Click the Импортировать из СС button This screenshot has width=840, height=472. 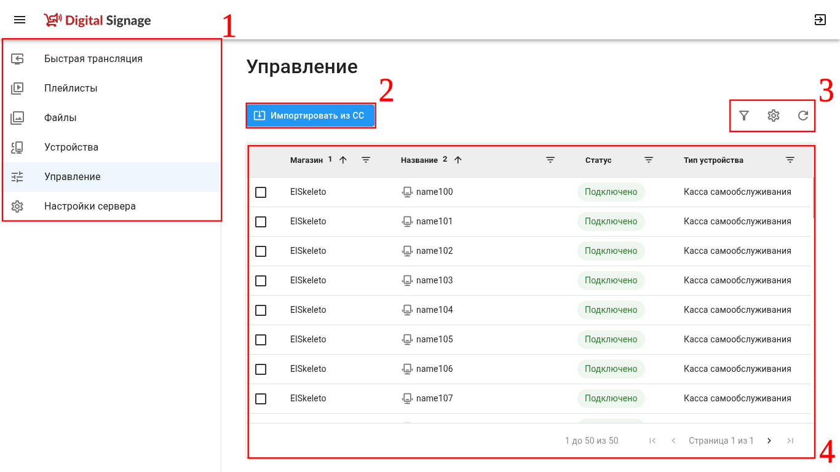pyautogui.click(x=311, y=116)
